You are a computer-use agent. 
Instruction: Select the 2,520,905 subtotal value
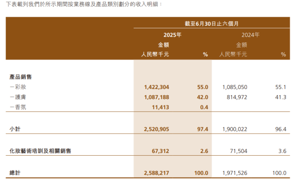156,129
